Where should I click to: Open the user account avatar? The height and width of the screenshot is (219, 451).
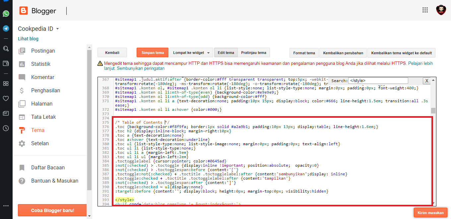click(x=441, y=10)
